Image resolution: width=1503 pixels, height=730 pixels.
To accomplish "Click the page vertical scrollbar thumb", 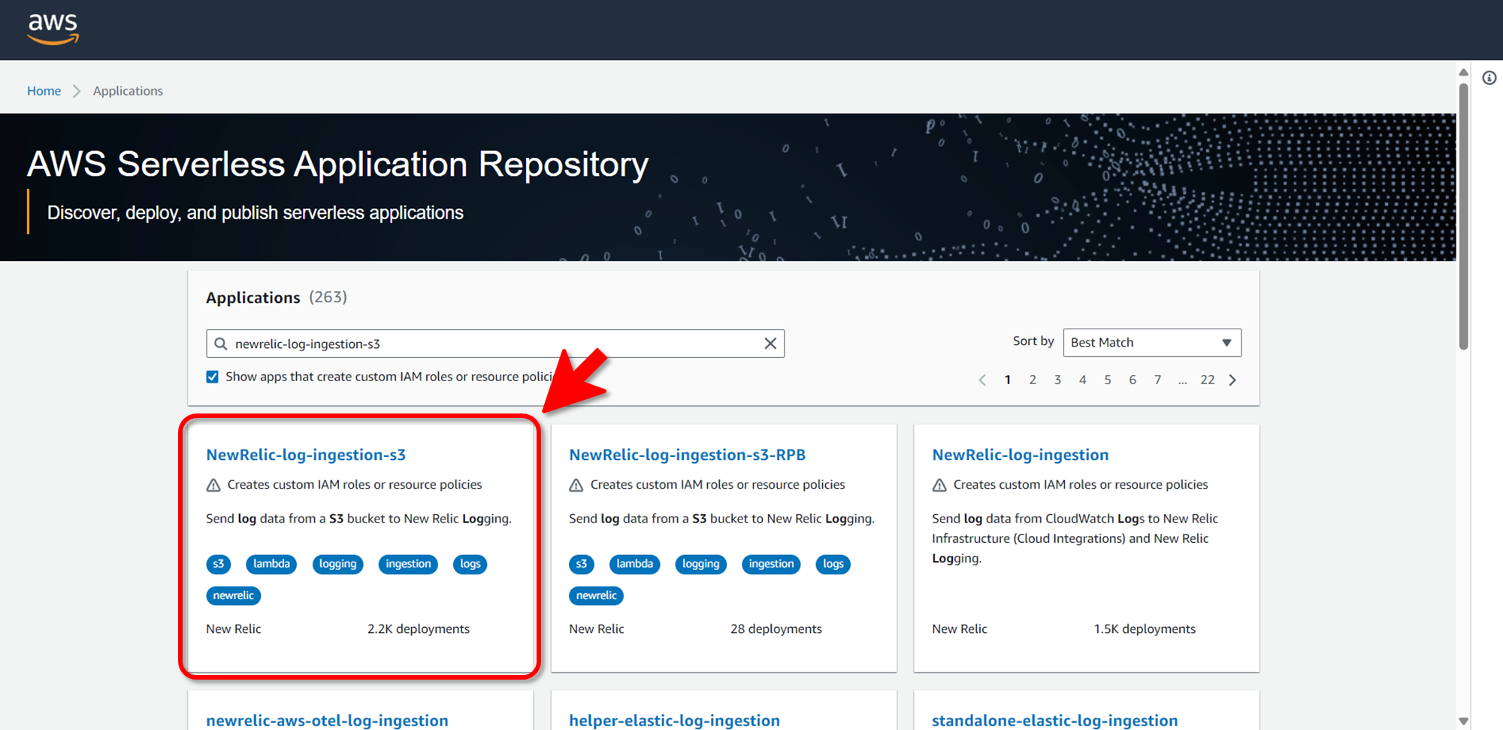I will click(1463, 216).
